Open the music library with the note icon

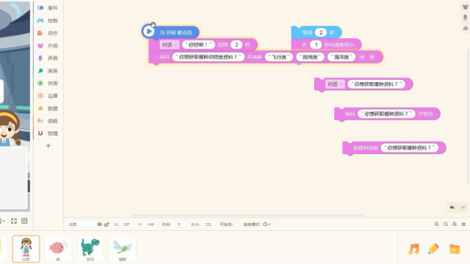click(x=414, y=249)
